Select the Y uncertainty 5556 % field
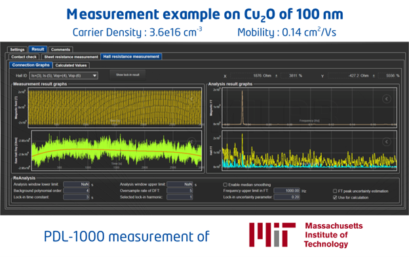The height and width of the screenshot is (257, 409). pyautogui.click(x=389, y=75)
